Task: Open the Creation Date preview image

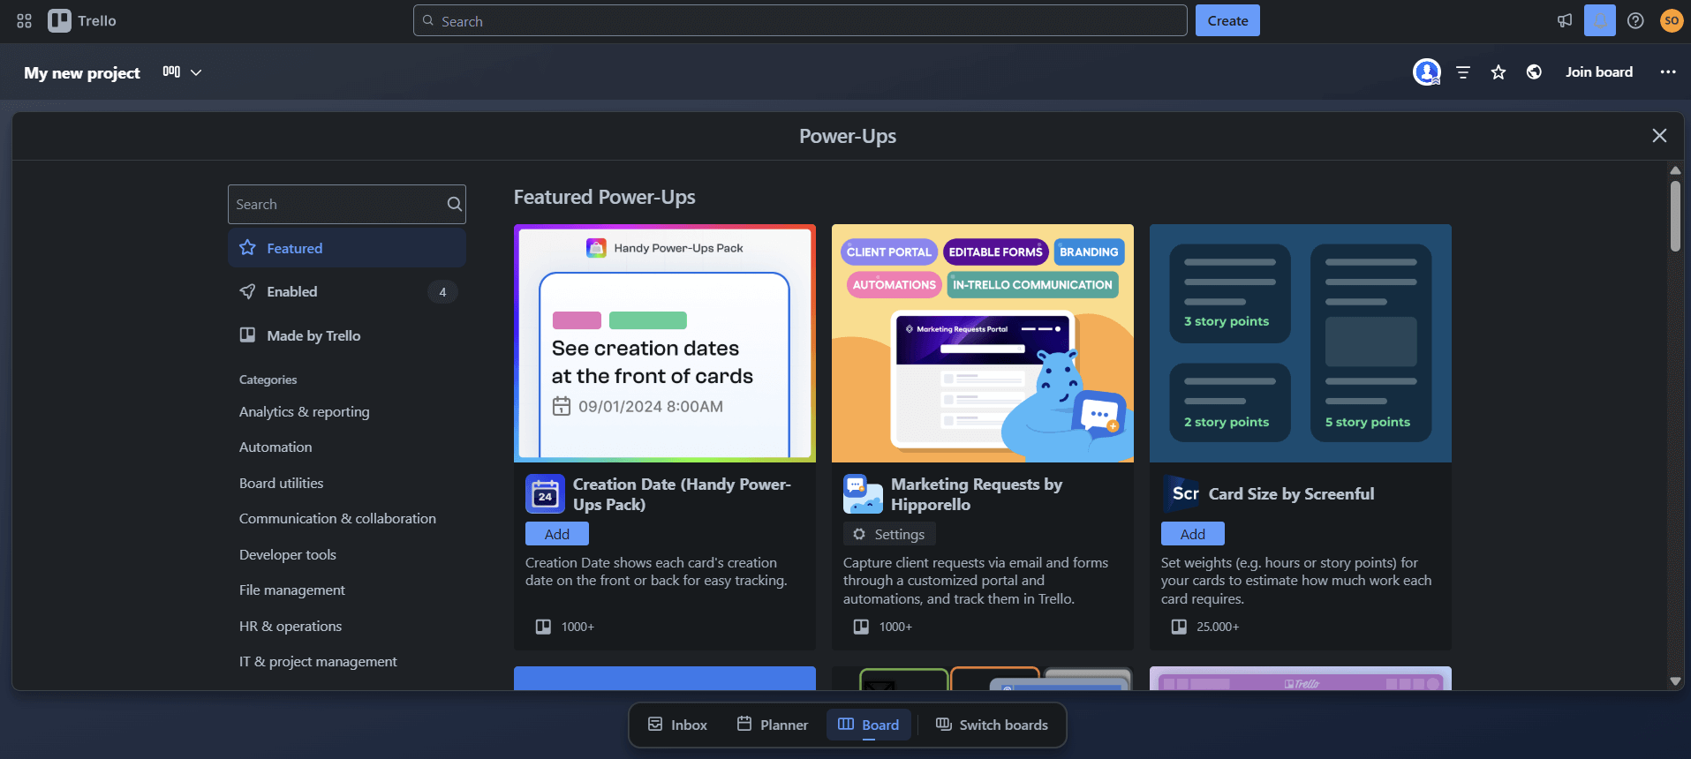Action: 665,343
